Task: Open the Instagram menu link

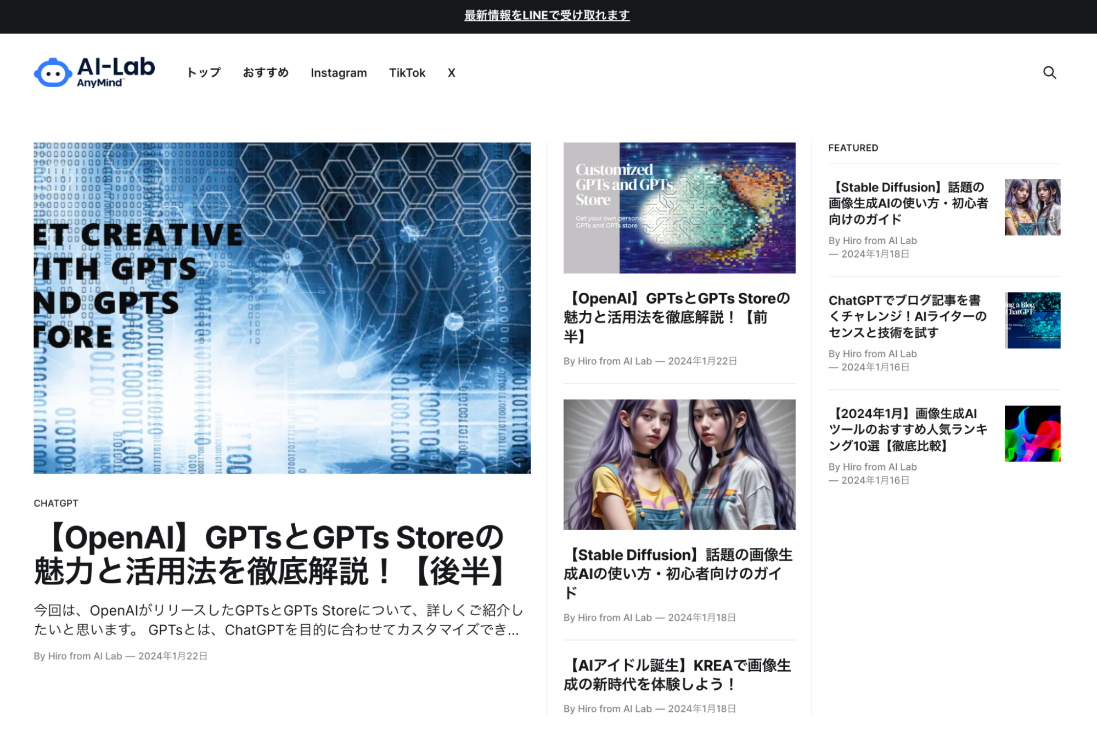Action: [339, 72]
